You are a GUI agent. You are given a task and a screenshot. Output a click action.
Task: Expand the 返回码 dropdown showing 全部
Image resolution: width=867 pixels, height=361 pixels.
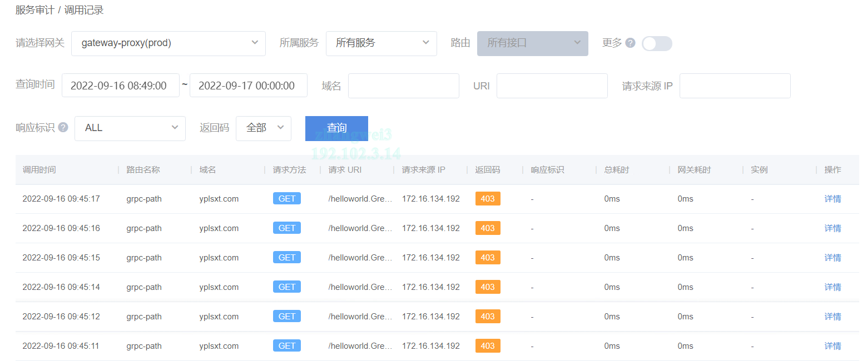click(263, 128)
